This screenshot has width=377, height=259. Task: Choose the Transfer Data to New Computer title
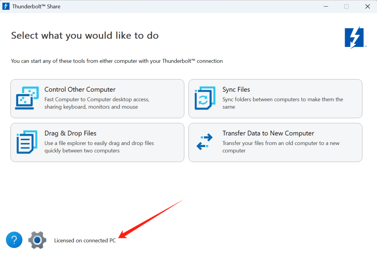[268, 133]
